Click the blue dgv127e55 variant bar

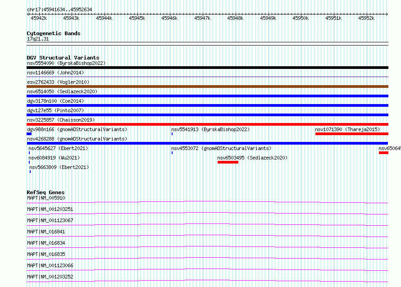click(207, 115)
